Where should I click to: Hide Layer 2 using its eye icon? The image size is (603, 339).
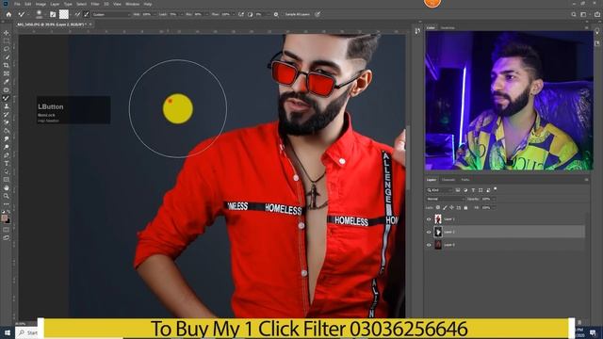coord(429,232)
